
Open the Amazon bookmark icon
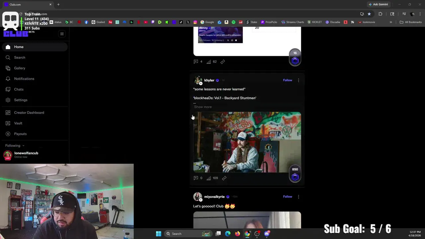(x=226, y=22)
